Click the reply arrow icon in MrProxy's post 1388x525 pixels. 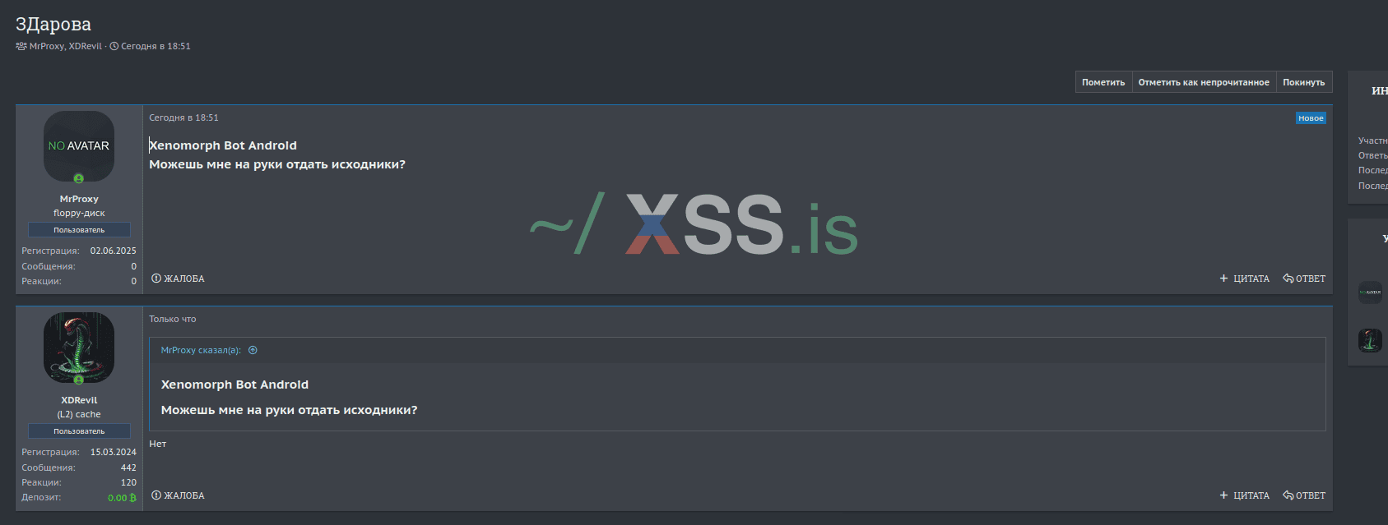tap(1288, 279)
